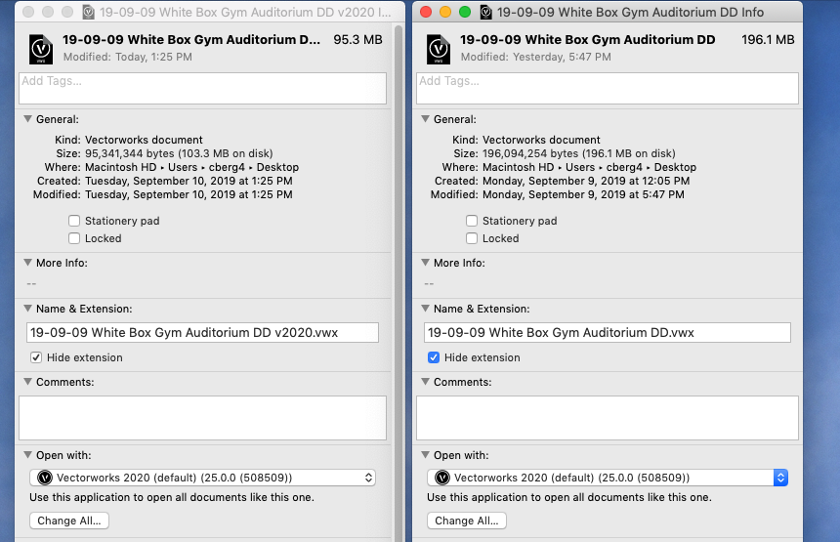
Task: Open the left Open with application dropdown
Action: click(201, 478)
